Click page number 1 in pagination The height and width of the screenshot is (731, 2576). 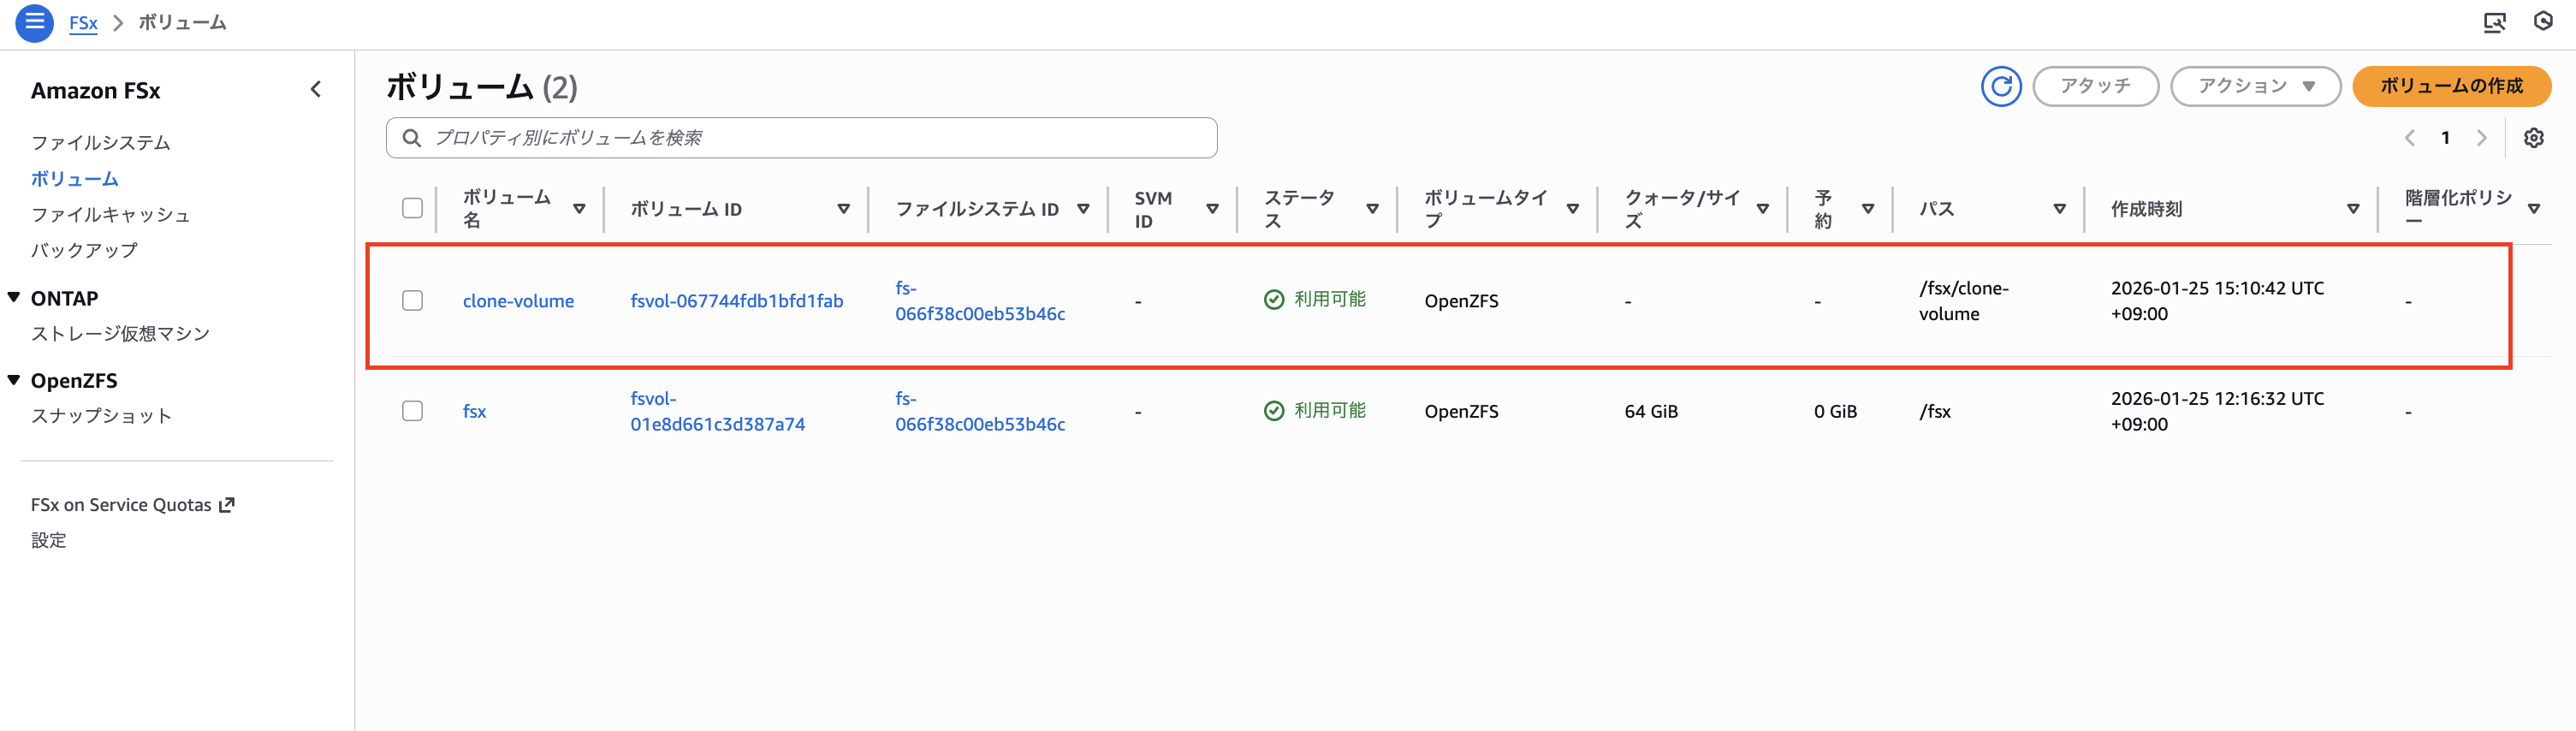pyautogui.click(x=2445, y=138)
